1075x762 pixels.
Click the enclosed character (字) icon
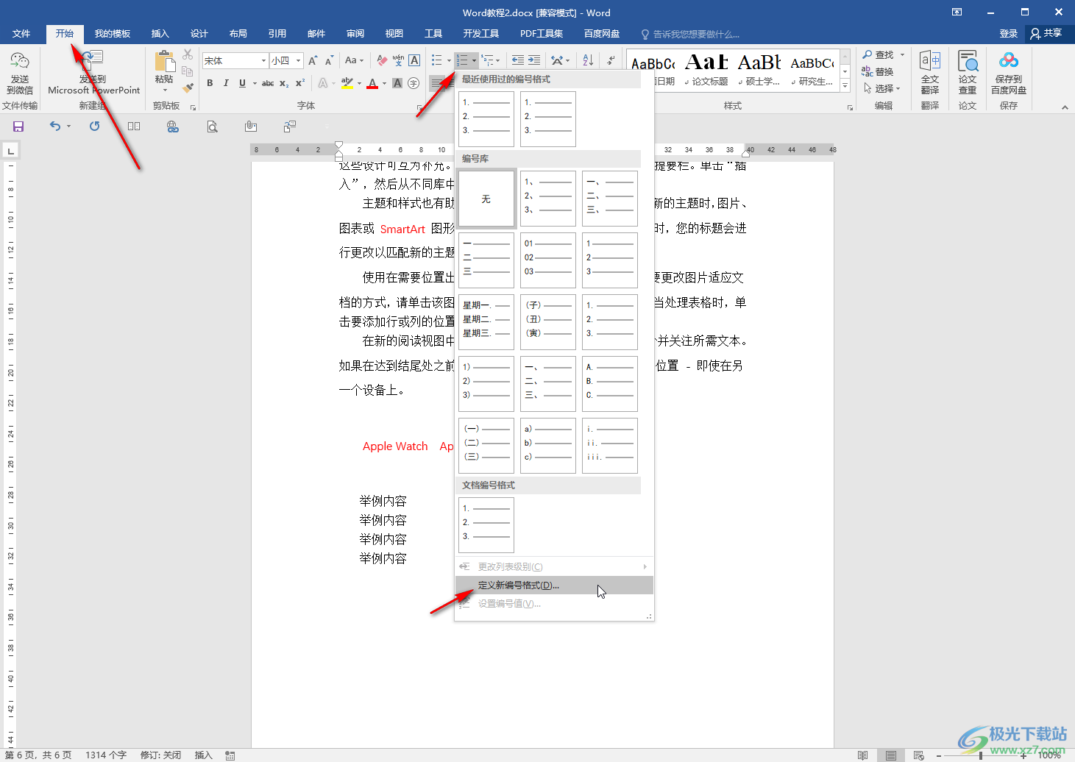click(x=414, y=83)
